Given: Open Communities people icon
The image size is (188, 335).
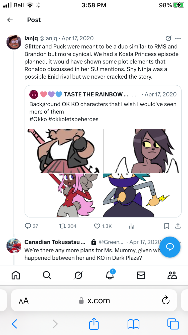Looking at the screenshot, I should pos(172,275).
